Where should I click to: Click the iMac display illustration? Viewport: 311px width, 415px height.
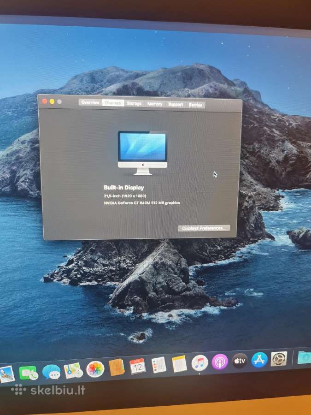142,153
